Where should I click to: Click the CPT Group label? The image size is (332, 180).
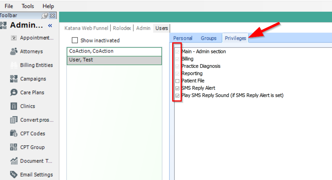tap(33, 147)
